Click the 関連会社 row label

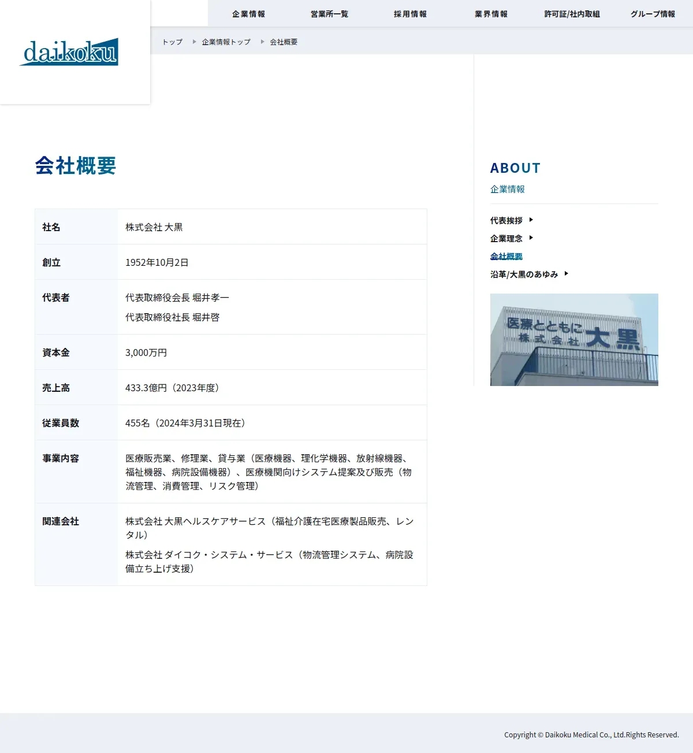coord(61,521)
